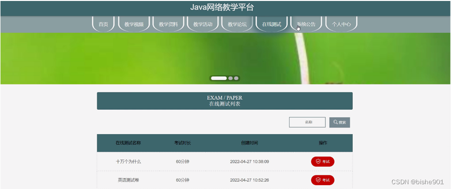Screen dimensions: 451x189
Task: Click the 搜索 button
Action: (x=340, y=122)
